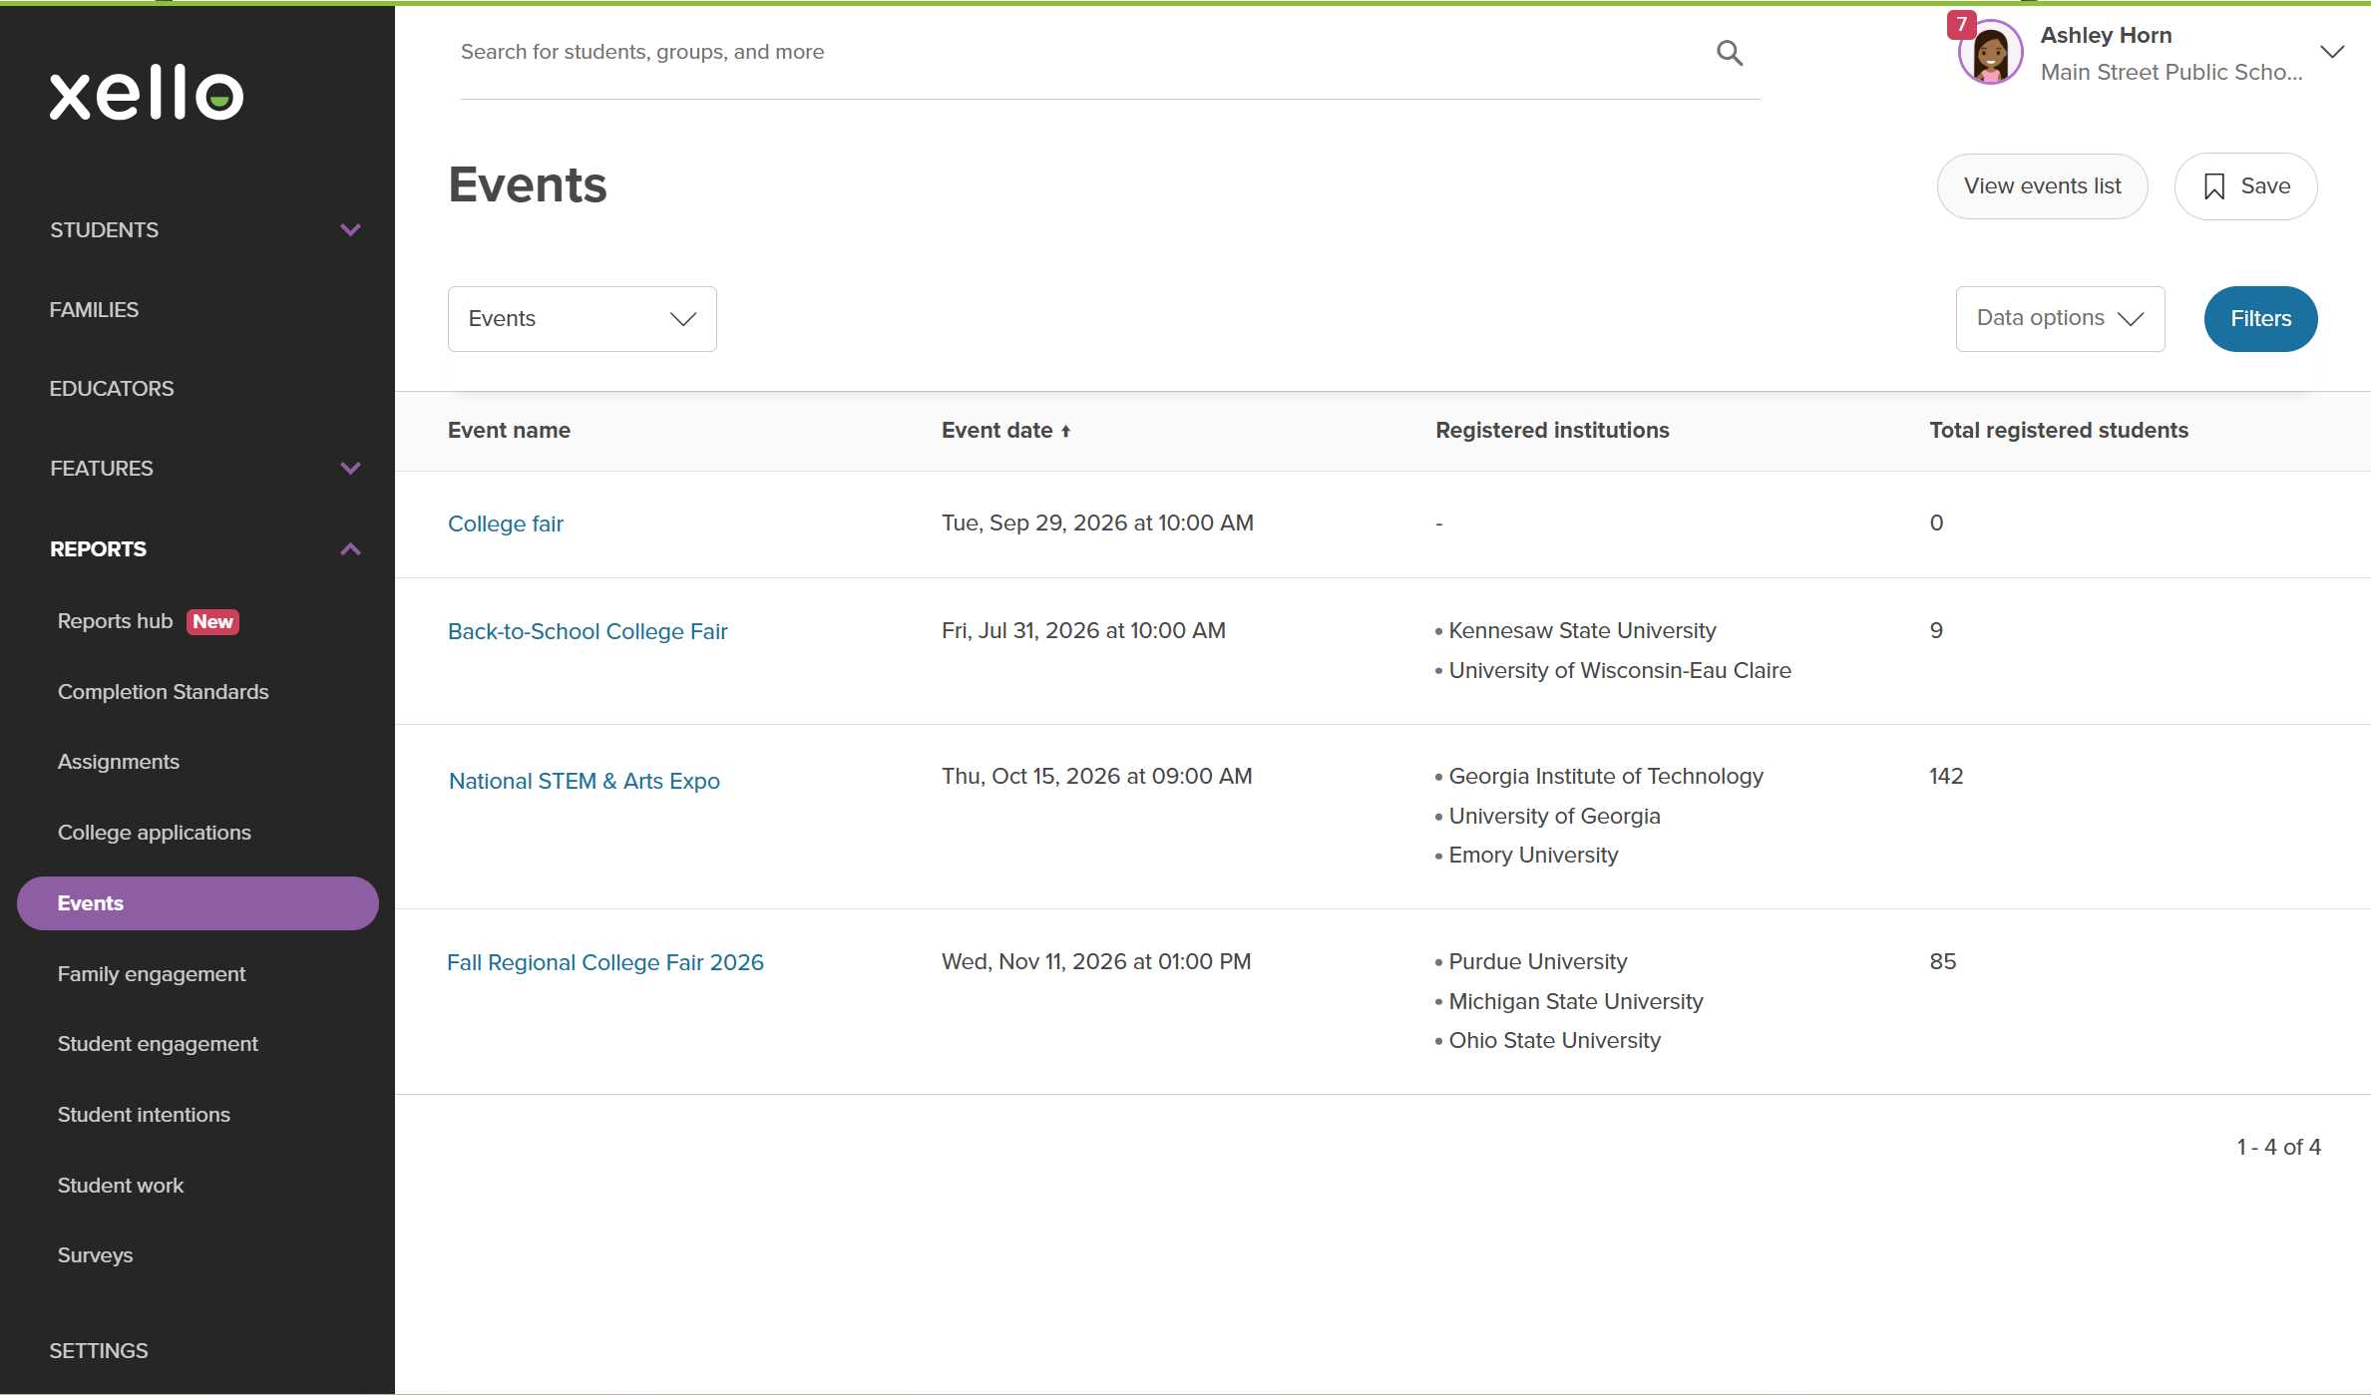
Task: Click Ohio State University entry
Action: coord(1554,1041)
